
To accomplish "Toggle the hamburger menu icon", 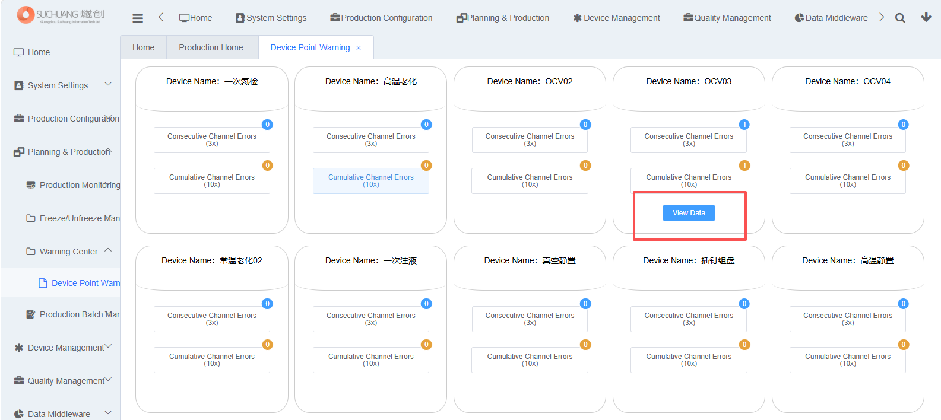I will tap(138, 18).
